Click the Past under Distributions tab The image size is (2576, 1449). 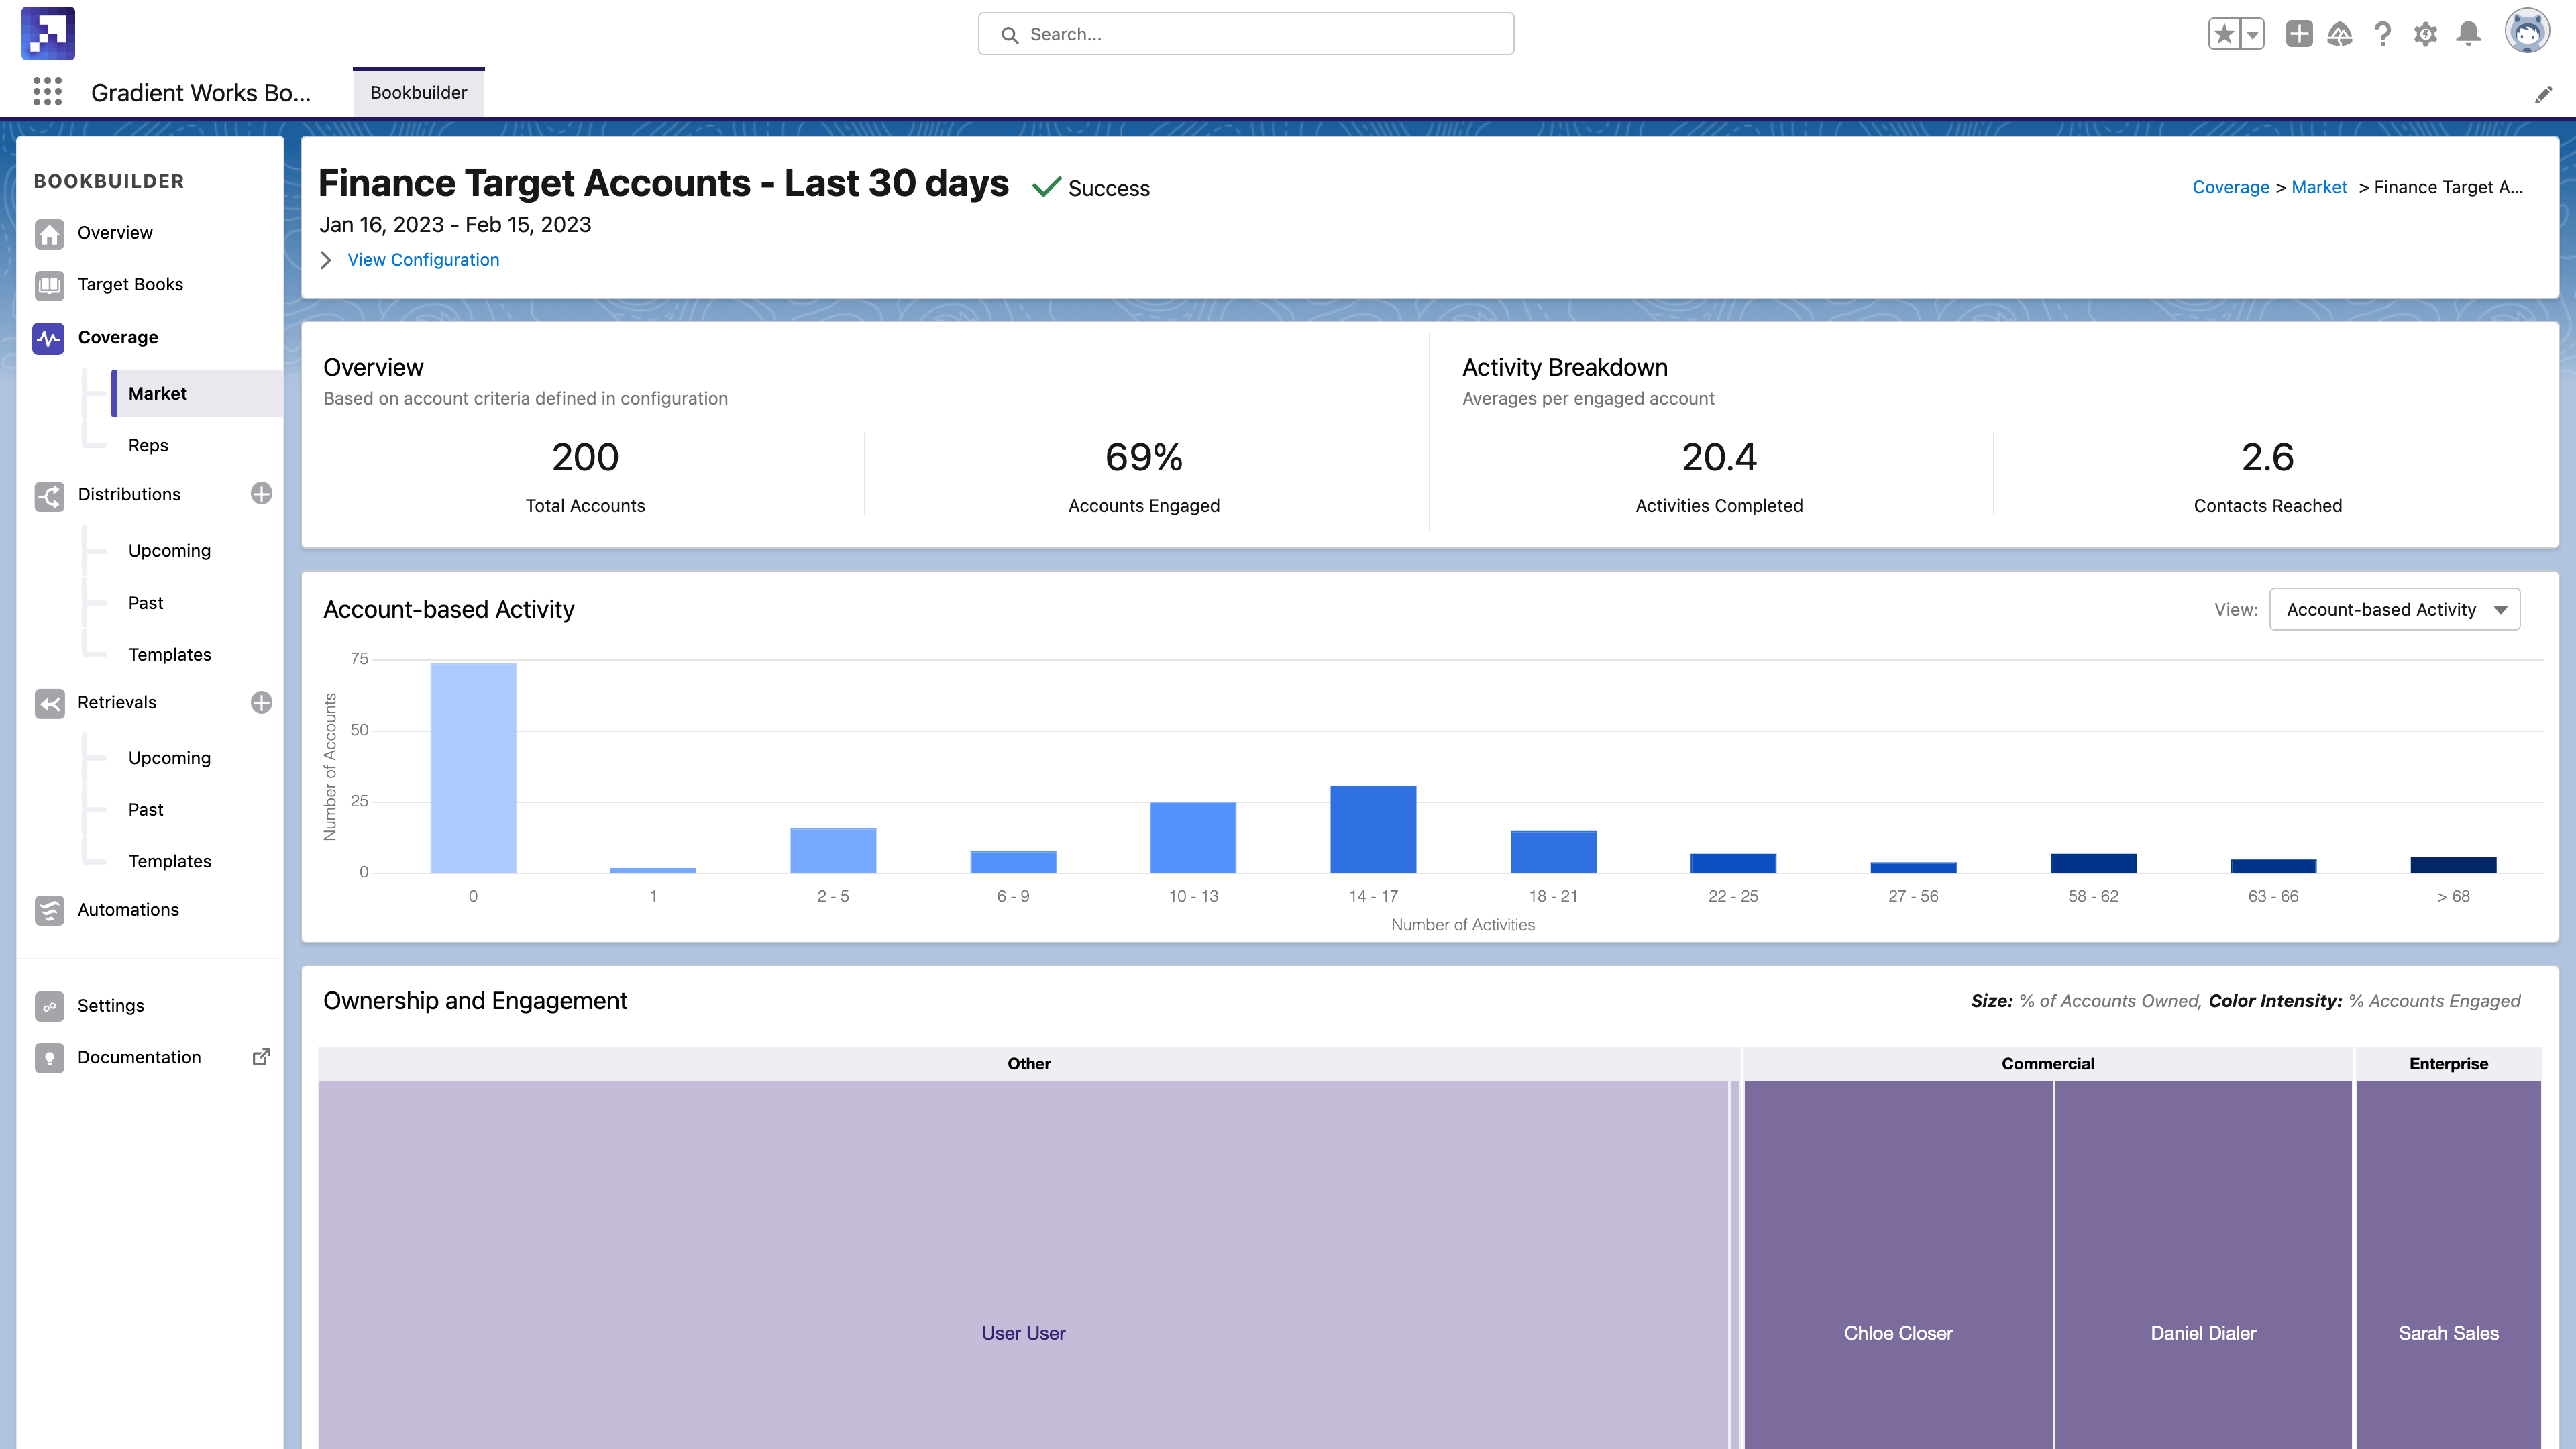coord(145,602)
